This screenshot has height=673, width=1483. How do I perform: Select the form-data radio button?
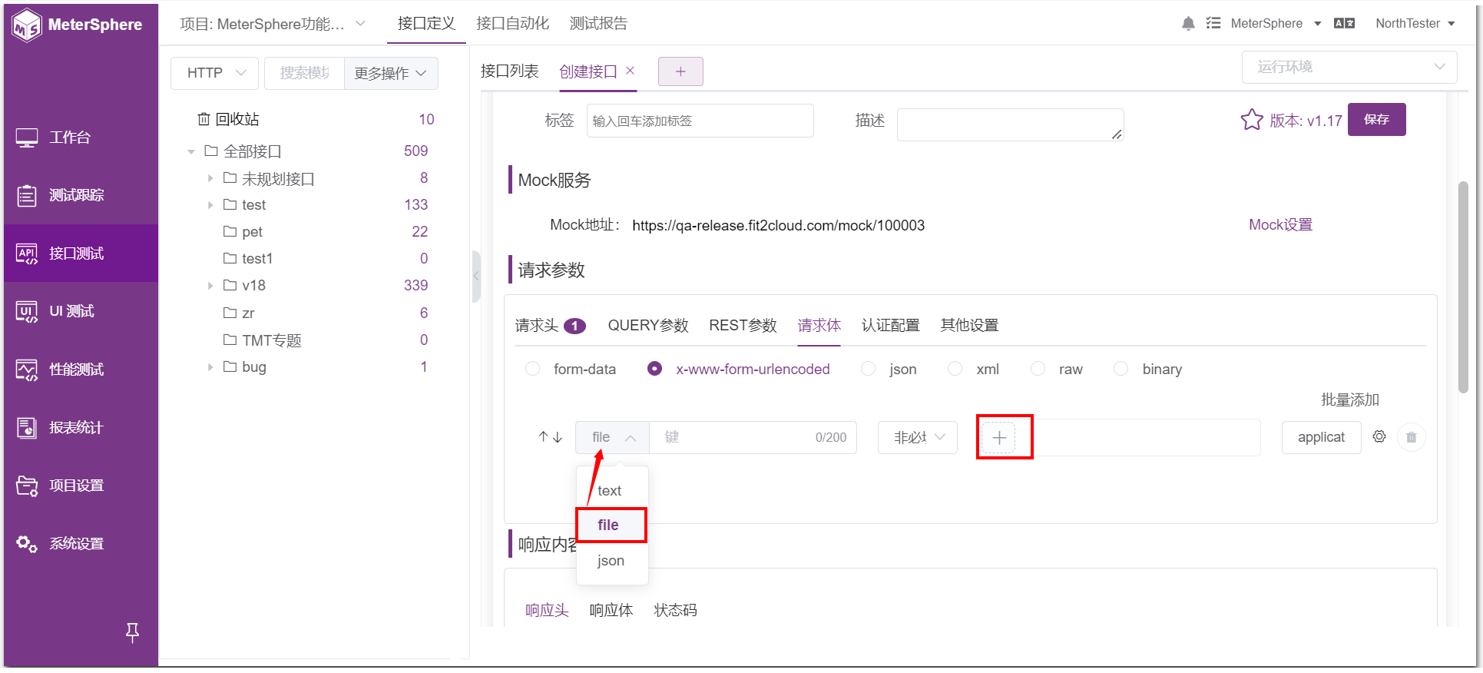pyautogui.click(x=532, y=369)
